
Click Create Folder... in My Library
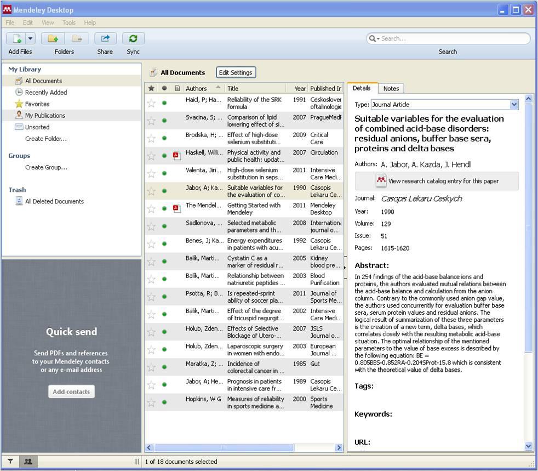[46, 139]
